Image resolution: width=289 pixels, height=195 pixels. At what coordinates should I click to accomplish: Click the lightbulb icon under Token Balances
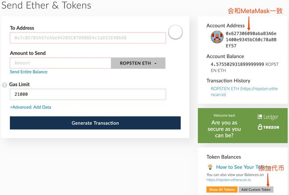pyautogui.click(x=210, y=167)
